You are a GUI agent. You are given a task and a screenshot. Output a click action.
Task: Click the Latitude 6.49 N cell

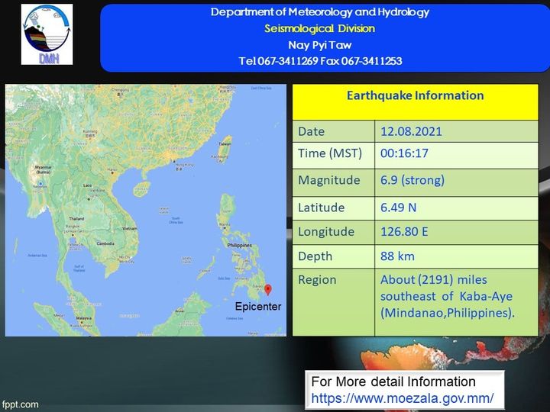tap(456, 208)
